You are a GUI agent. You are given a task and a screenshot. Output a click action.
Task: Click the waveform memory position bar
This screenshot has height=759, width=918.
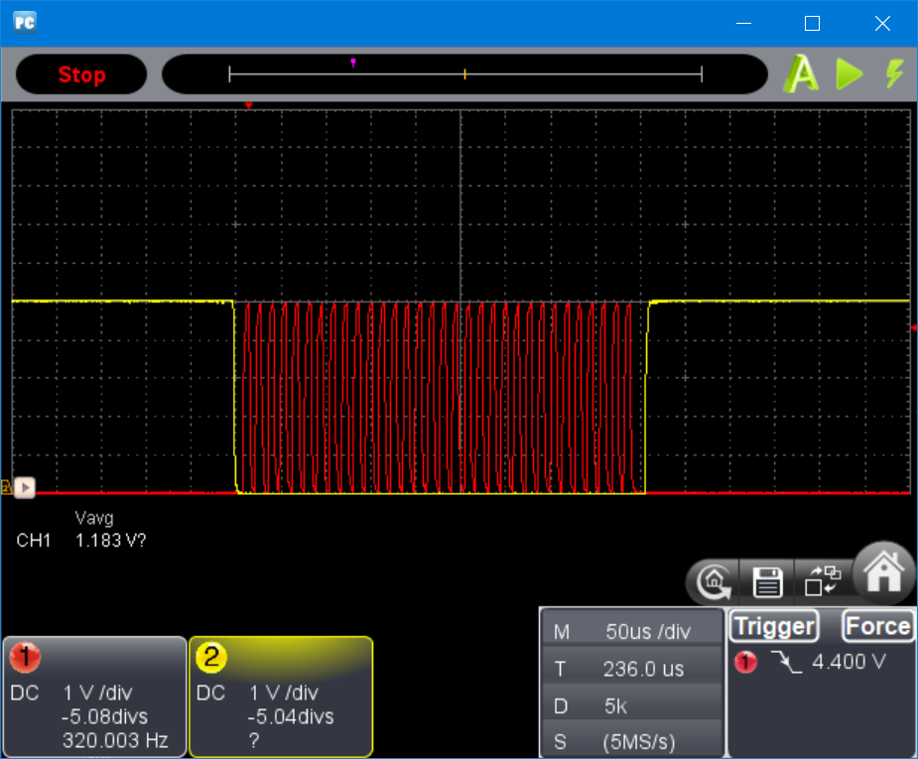coord(464,74)
